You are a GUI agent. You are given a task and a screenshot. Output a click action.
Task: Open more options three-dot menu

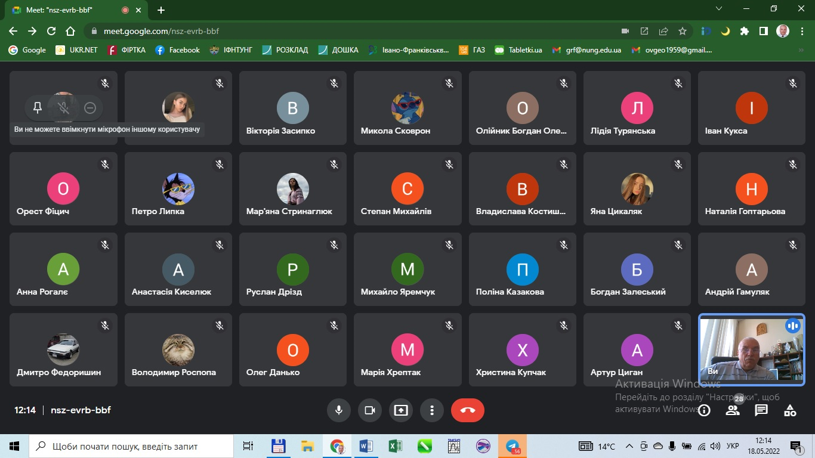[431, 410]
